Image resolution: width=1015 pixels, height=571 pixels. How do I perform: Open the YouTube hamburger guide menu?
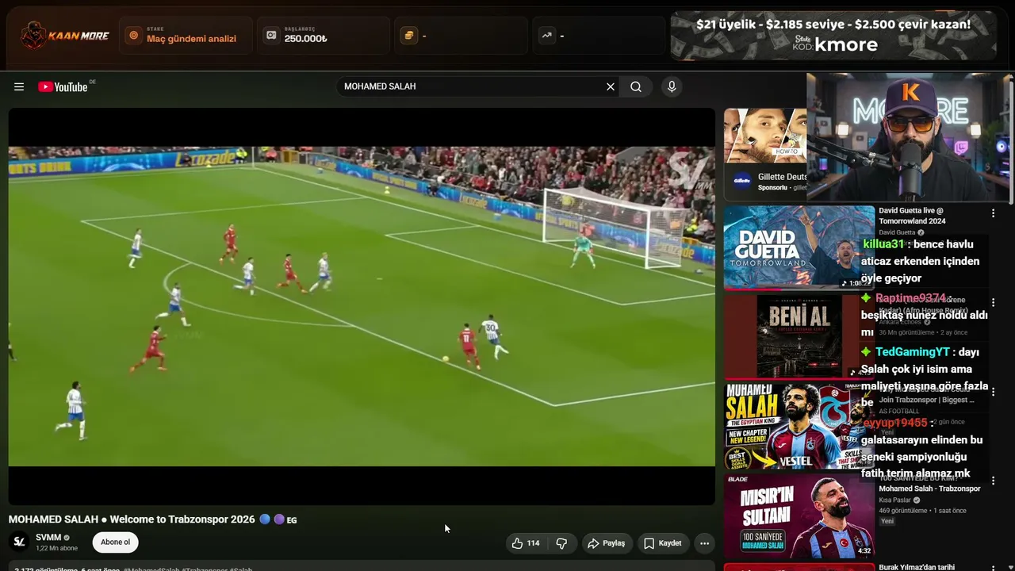[19, 86]
